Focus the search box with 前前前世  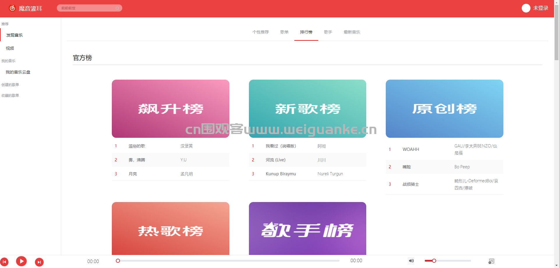pos(89,8)
